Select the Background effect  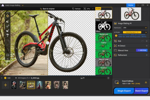pyautogui.click(x=104, y=37)
